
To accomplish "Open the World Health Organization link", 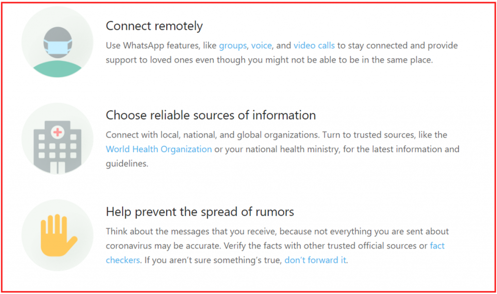I will click(159, 149).
